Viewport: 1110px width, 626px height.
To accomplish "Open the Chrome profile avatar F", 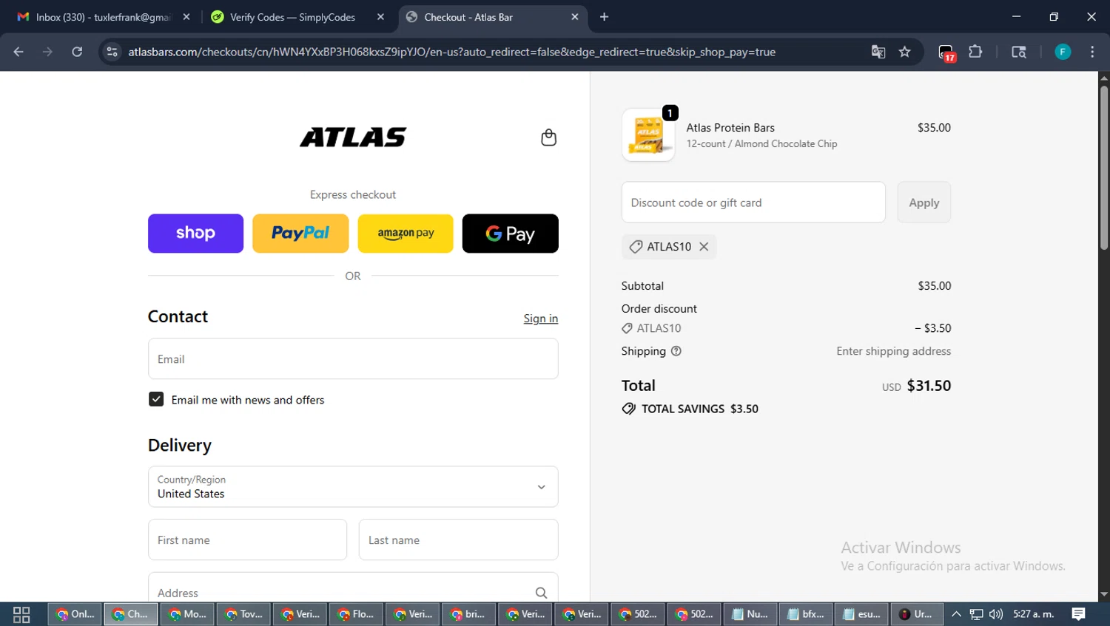I will click(x=1063, y=52).
